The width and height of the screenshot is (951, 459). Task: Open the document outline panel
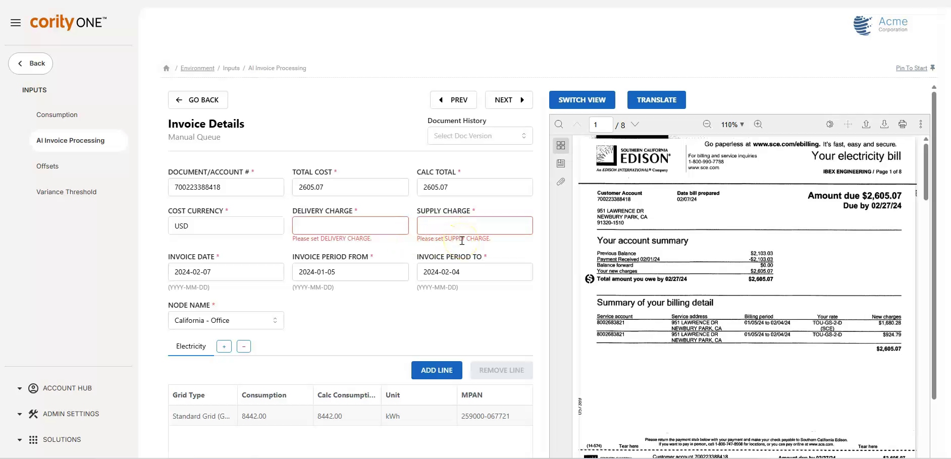(x=560, y=163)
